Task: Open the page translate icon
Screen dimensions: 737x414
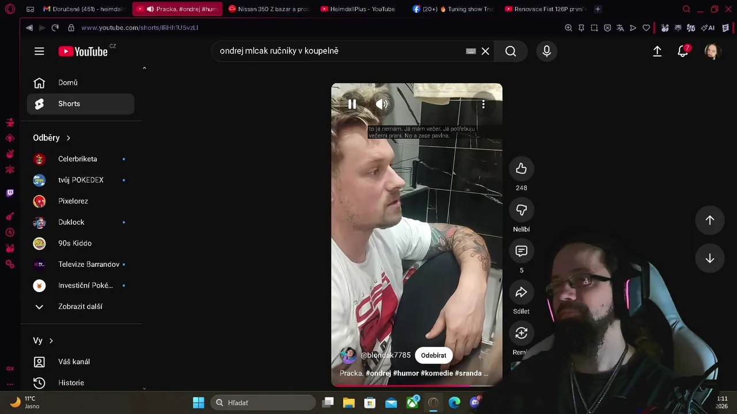Action: click(620, 28)
